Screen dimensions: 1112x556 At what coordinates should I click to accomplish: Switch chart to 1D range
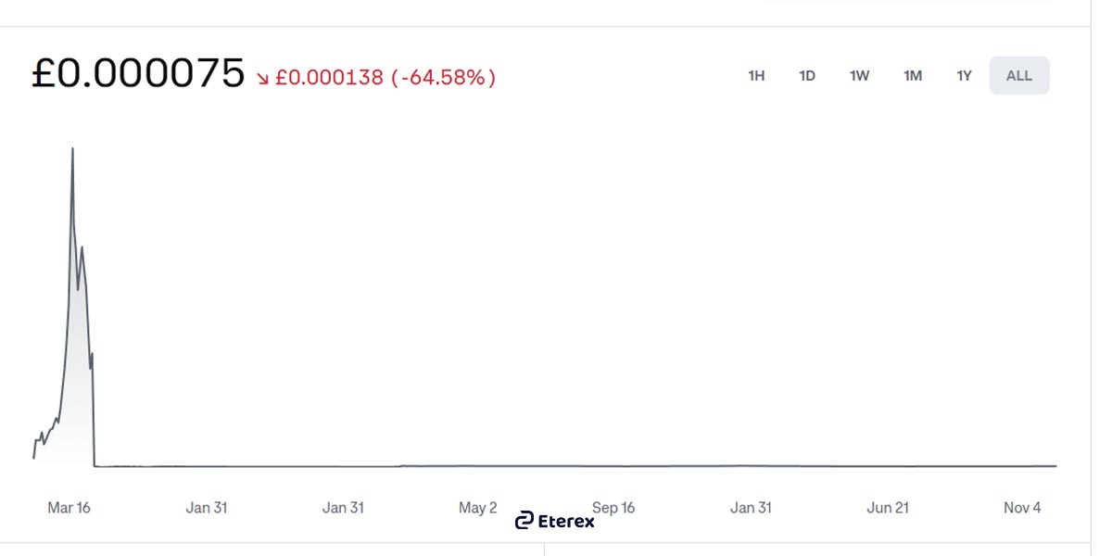pyautogui.click(x=807, y=76)
